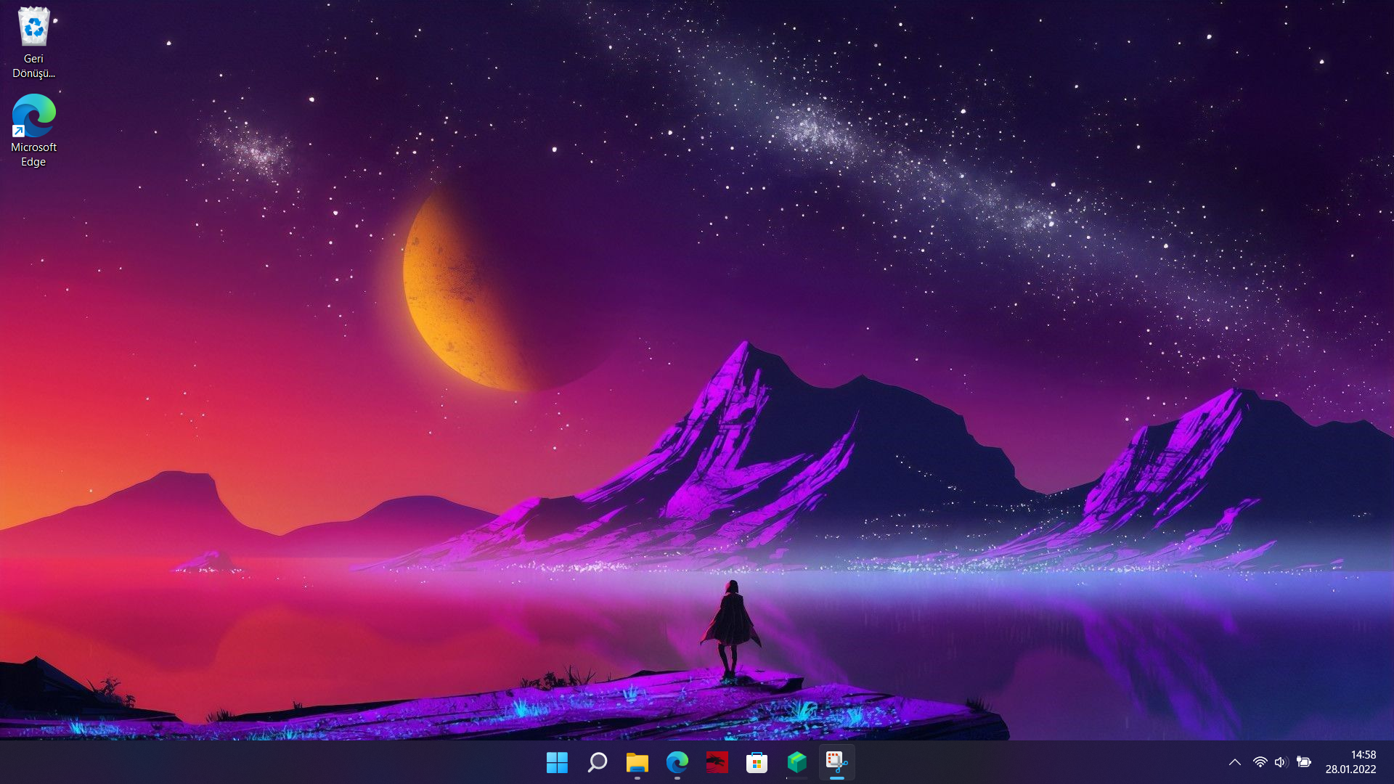
Task: Expand hidden system tray icons chevron
Action: click(x=1234, y=762)
